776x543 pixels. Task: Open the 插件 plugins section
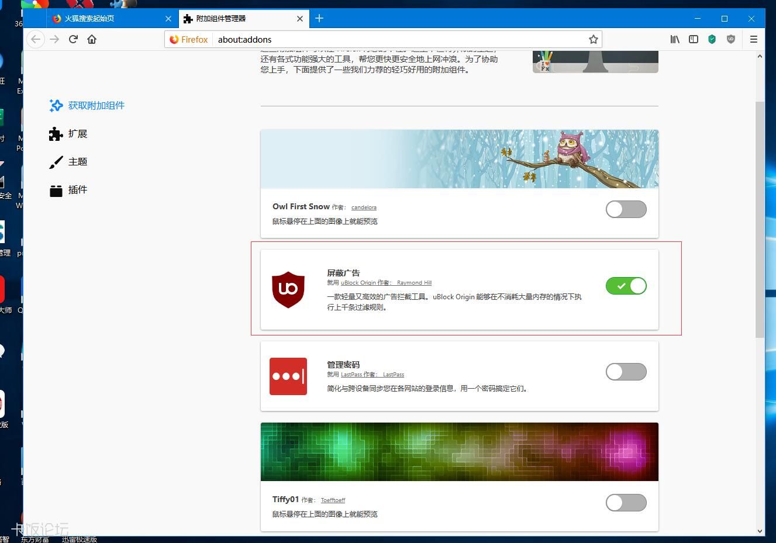pos(68,190)
